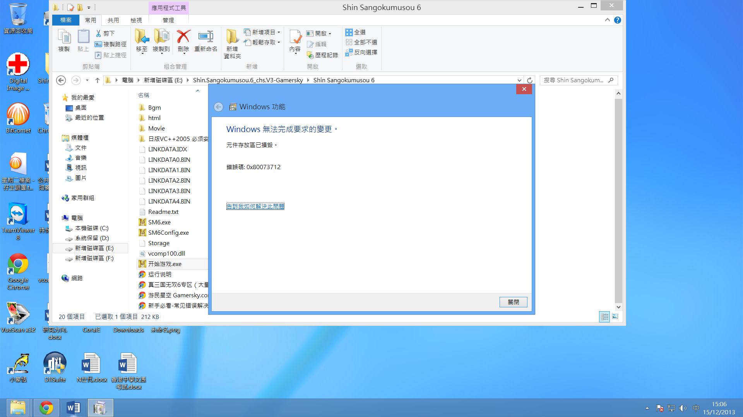Switch to large icons view in status bar

coord(615,317)
